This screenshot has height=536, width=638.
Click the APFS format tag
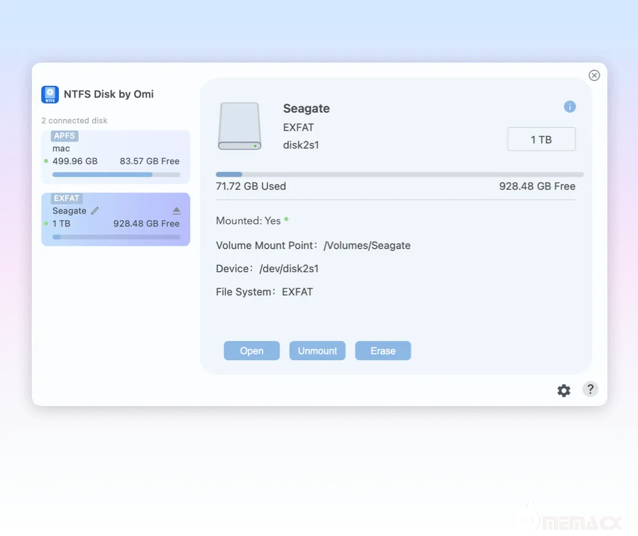64,136
